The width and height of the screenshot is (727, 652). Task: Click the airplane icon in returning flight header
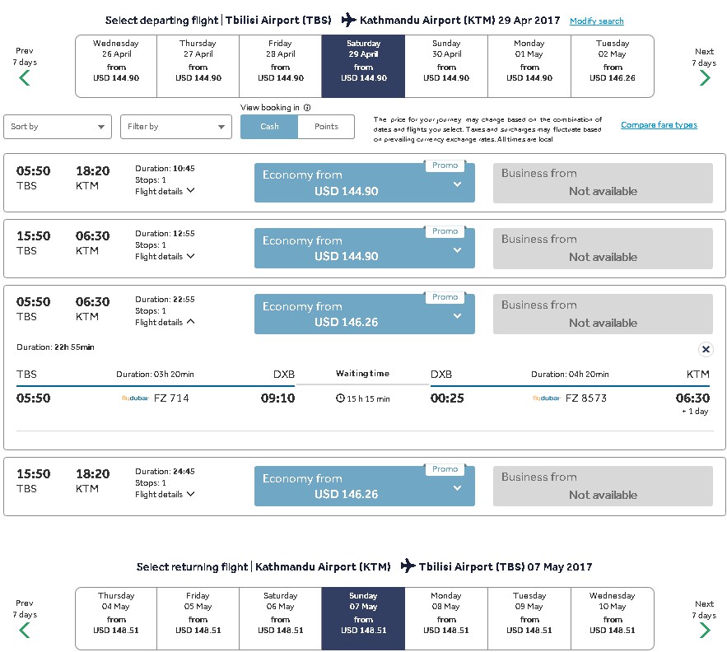point(408,566)
